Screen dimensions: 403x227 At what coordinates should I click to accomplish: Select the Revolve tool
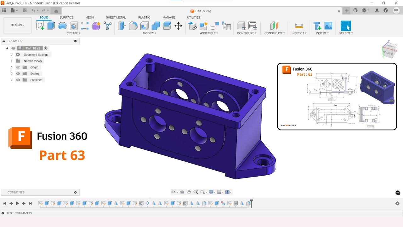point(63,26)
